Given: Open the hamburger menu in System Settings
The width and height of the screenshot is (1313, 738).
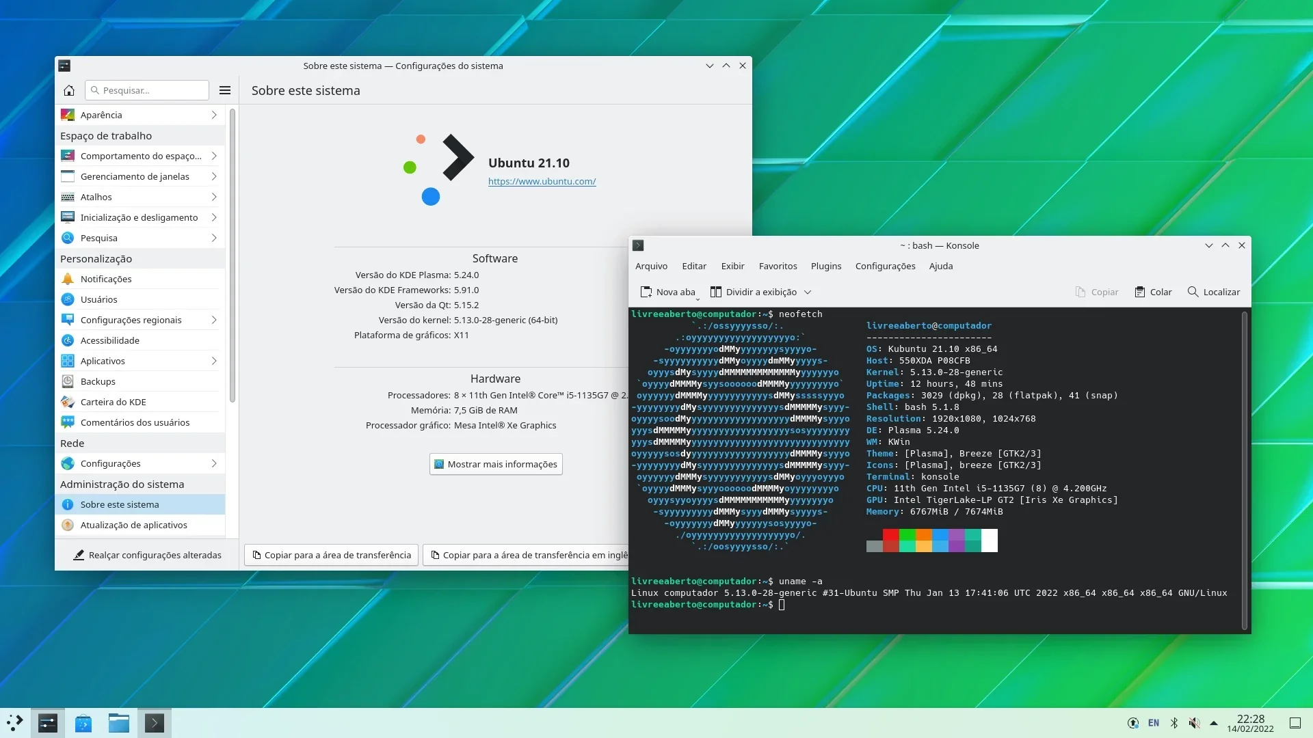Looking at the screenshot, I should pyautogui.click(x=225, y=90).
